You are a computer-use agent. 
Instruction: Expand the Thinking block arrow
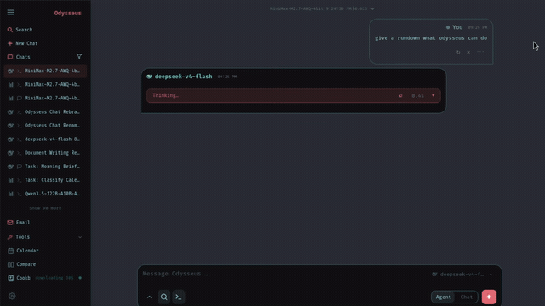(x=433, y=95)
